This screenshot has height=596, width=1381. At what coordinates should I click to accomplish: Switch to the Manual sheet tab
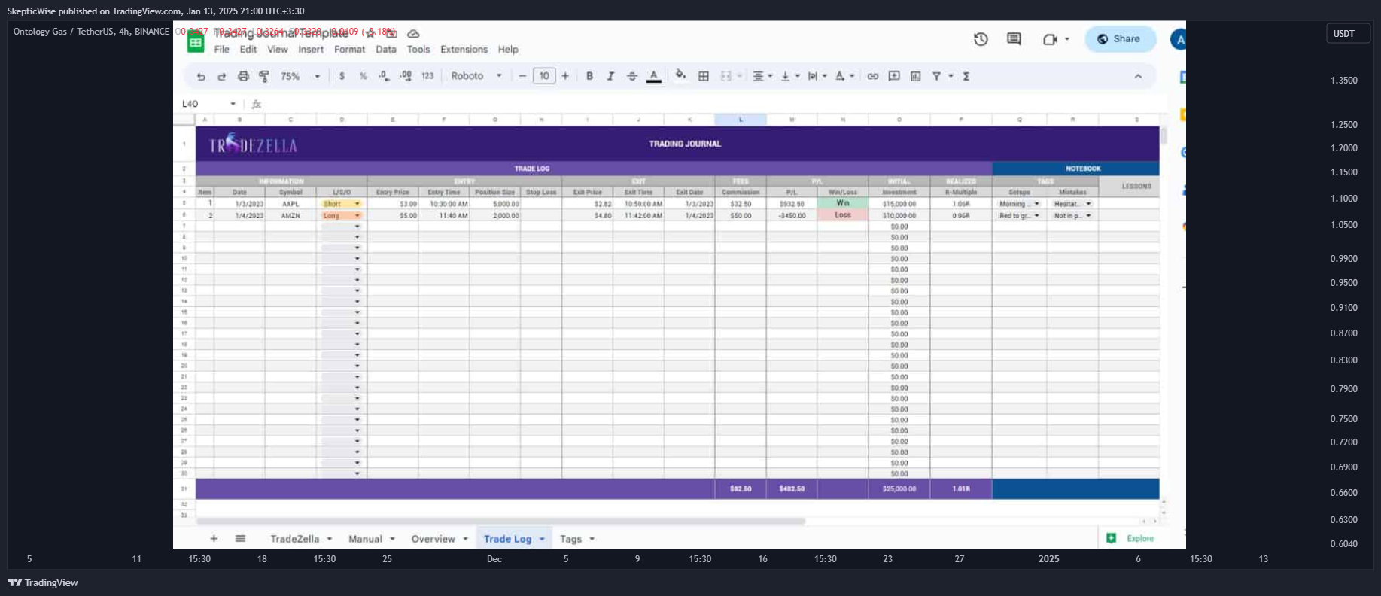coord(365,539)
